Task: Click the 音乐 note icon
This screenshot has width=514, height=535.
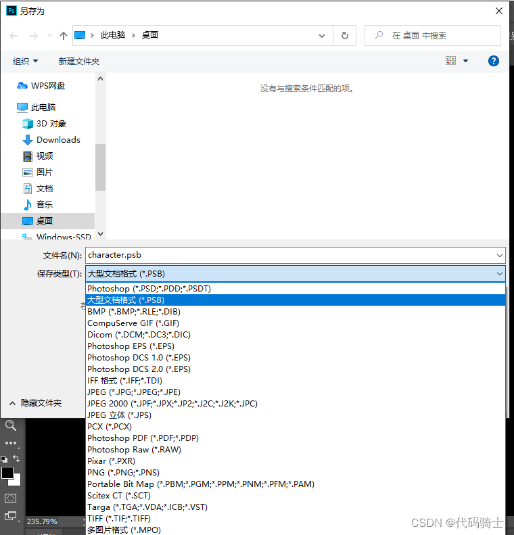Action: point(28,205)
